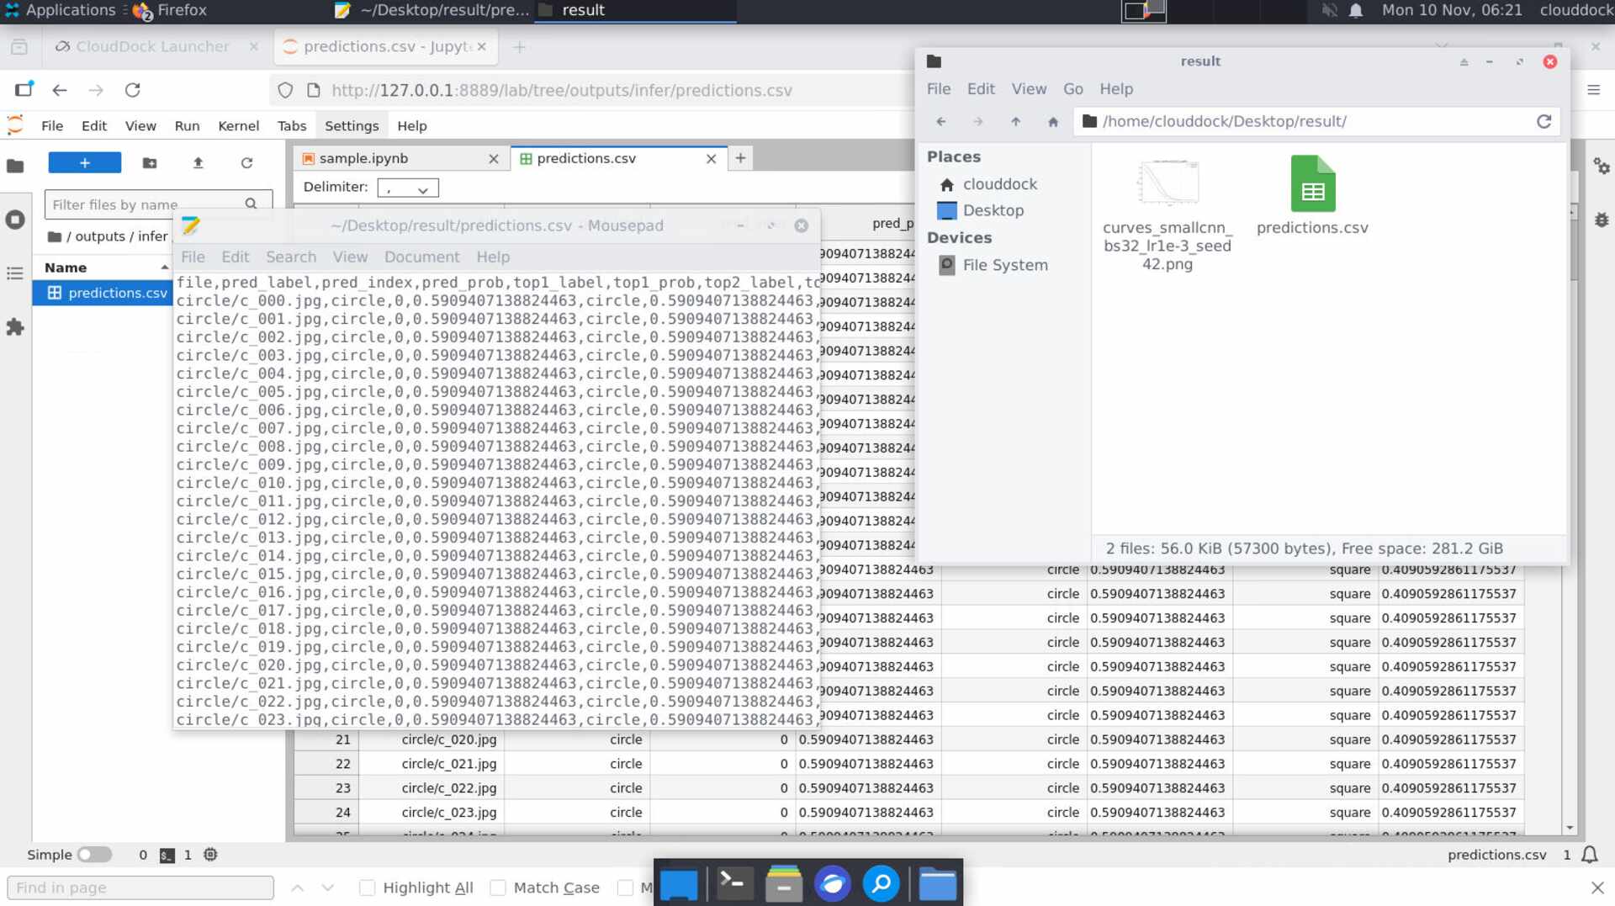Click the Name column sort arrow

point(164,268)
